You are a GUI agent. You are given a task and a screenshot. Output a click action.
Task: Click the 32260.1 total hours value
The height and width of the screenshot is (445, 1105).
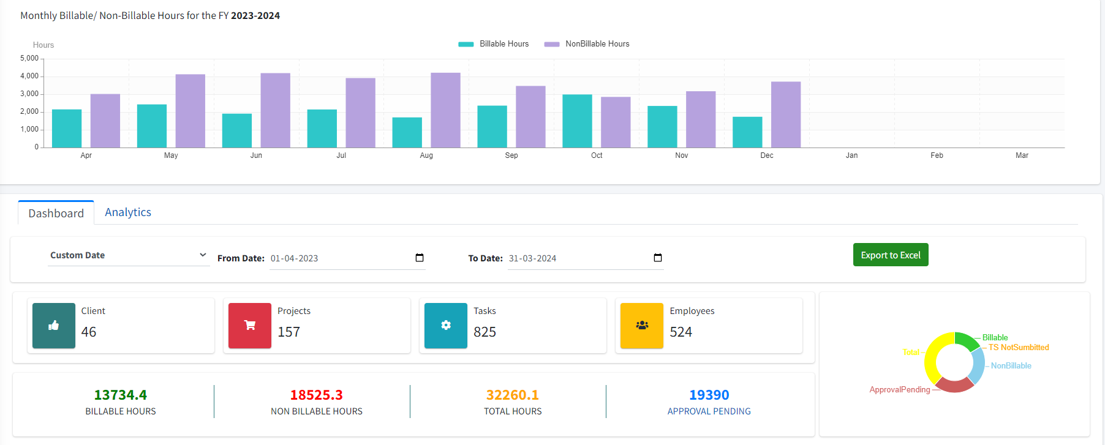pos(513,395)
